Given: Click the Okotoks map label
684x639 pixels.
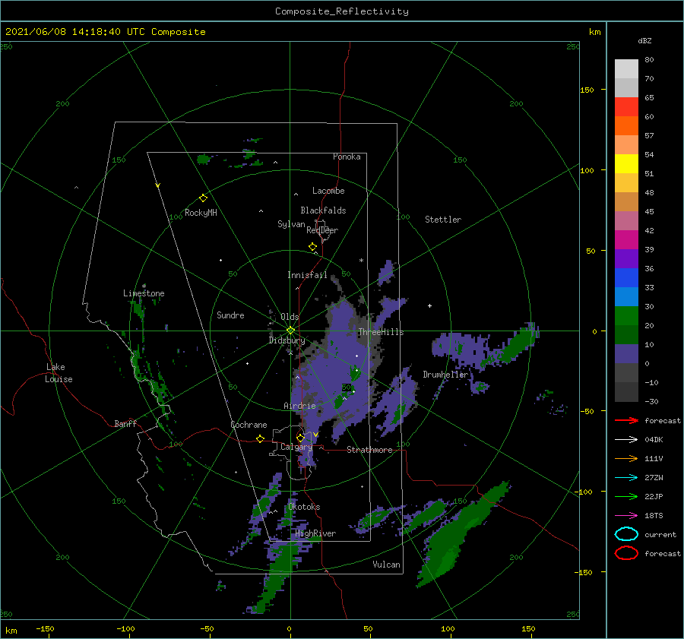Looking at the screenshot, I should point(304,507).
